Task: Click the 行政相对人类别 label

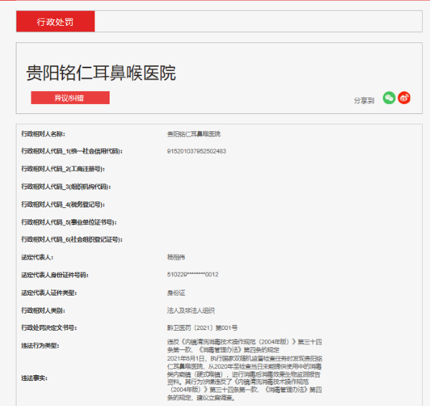Action: [x=43, y=311]
